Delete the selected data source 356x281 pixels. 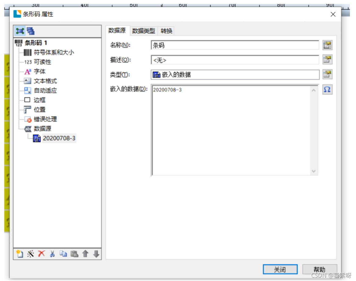[41, 254]
